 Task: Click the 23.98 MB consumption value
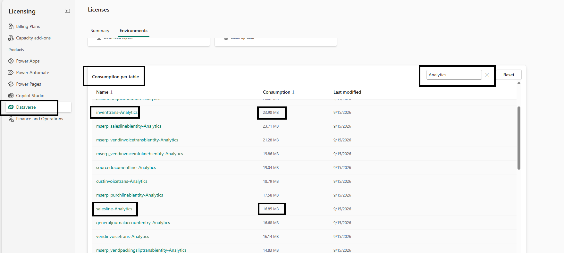tap(271, 113)
